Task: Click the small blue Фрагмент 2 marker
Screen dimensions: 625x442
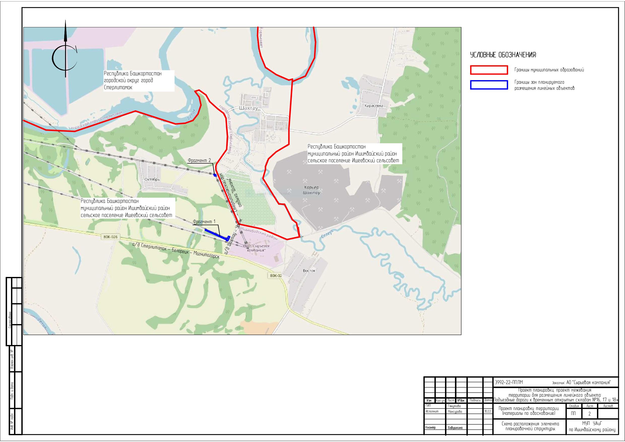Action: [x=215, y=175]
